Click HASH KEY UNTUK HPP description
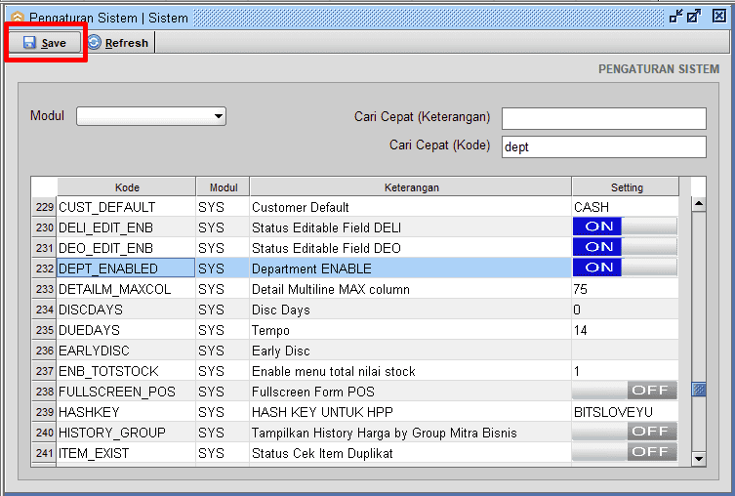The image size is (735, 496). 410,412
